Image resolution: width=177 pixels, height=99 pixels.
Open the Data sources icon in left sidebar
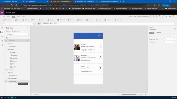tap(2, 41)
